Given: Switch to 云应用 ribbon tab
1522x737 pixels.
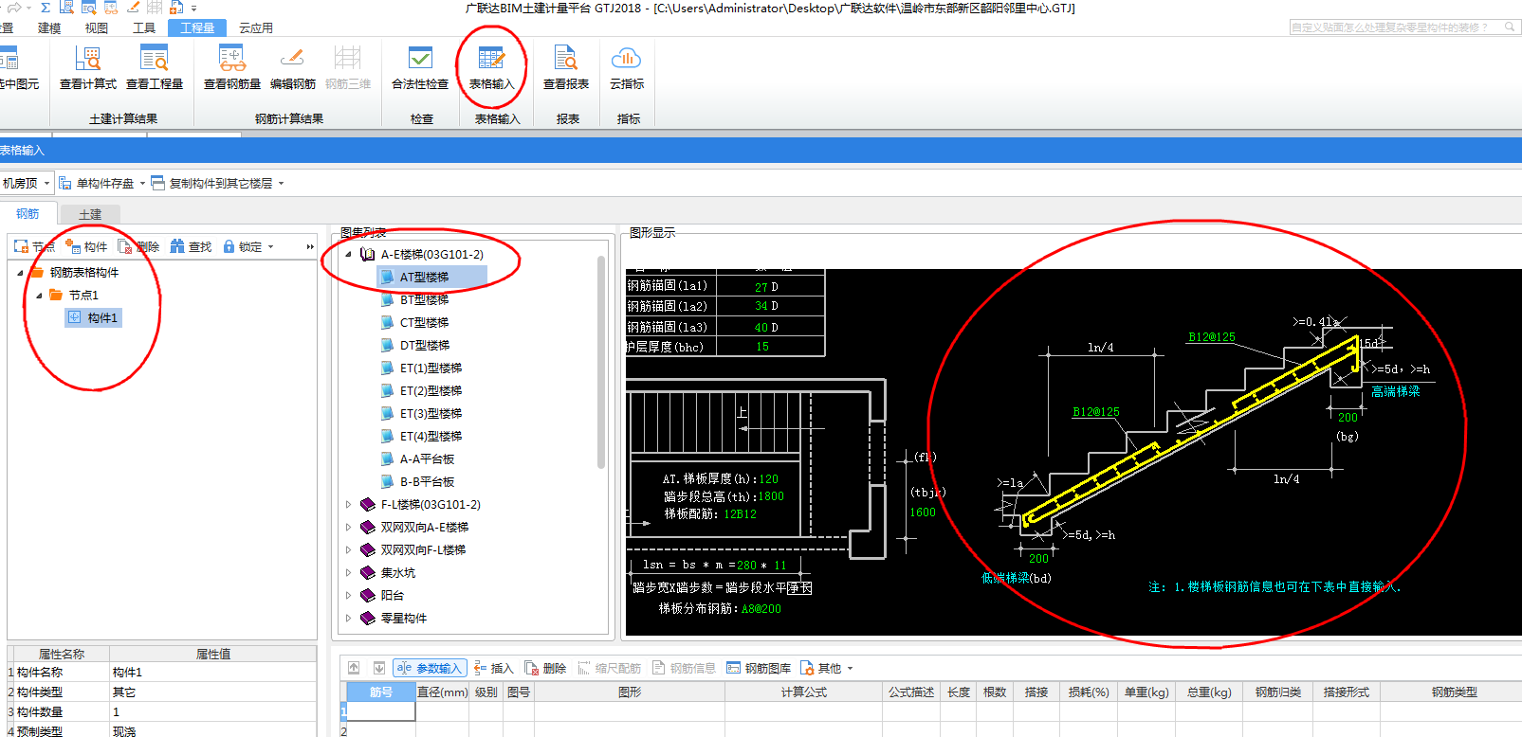Looking at the screenshot, I should click(x=255, y=27).
